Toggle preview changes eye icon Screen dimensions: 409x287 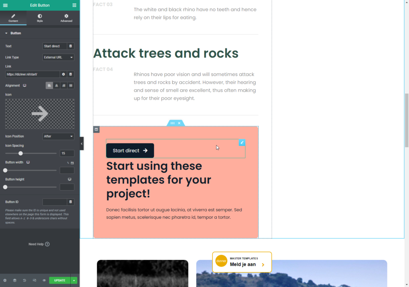point(44,280)
